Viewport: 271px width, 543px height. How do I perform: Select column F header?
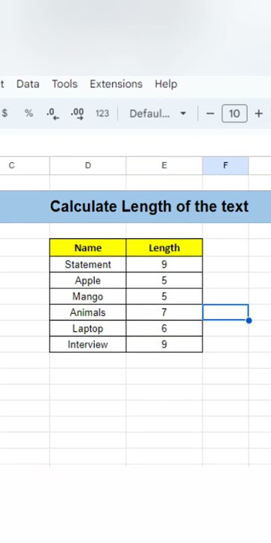pyautogui.click(x=225, y=165)
